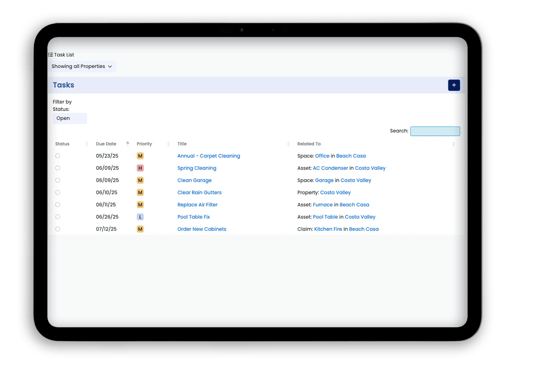Open the AC Condenser asset link
This screenshot has height=378, width=533.
330,168
